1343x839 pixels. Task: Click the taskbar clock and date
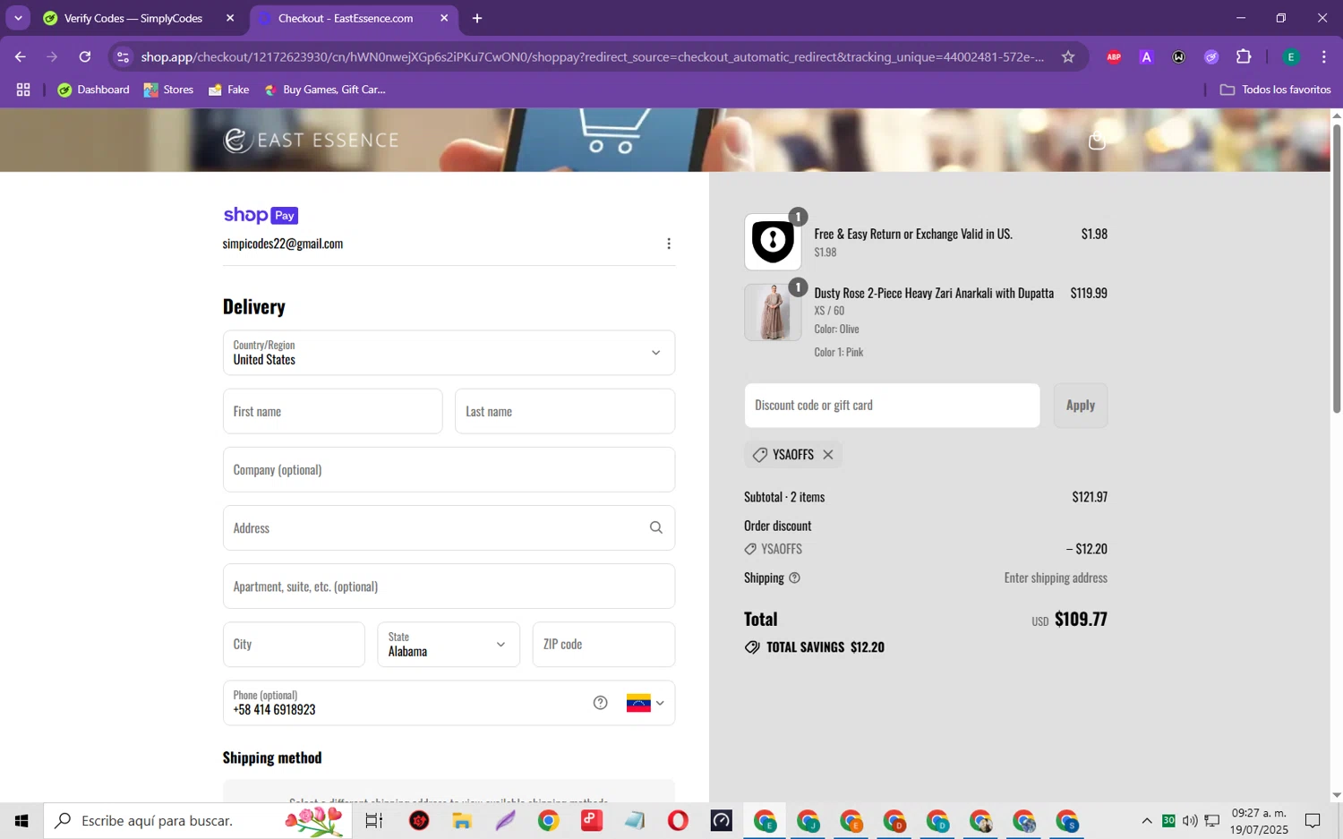[1259, 821]
